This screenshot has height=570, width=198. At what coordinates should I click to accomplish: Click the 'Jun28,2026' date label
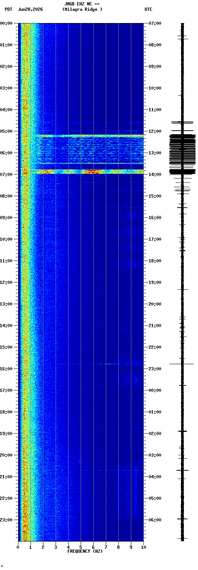pyautogui.click(x=30, y=9)
